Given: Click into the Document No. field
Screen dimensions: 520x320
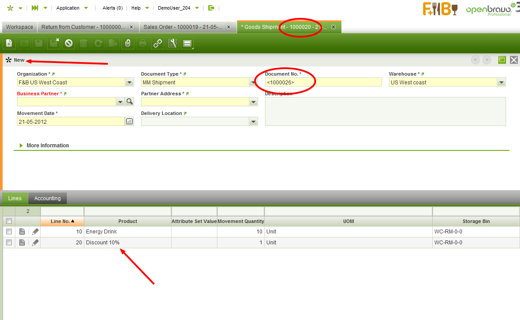Looking at the screenshot, I should tap(323, 82).
